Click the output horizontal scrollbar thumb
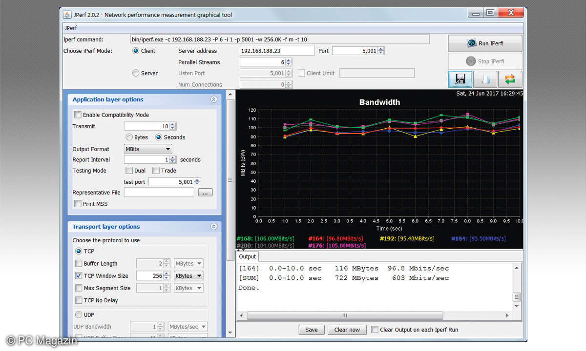Screen dimensions: 586x351 click(345, 315)
